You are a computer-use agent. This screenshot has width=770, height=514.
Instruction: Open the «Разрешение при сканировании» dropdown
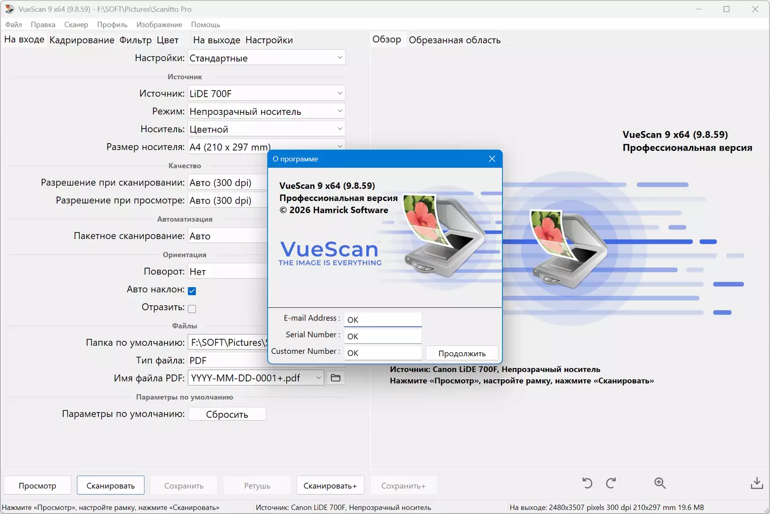pyautogui.click(x=228, y=182)
